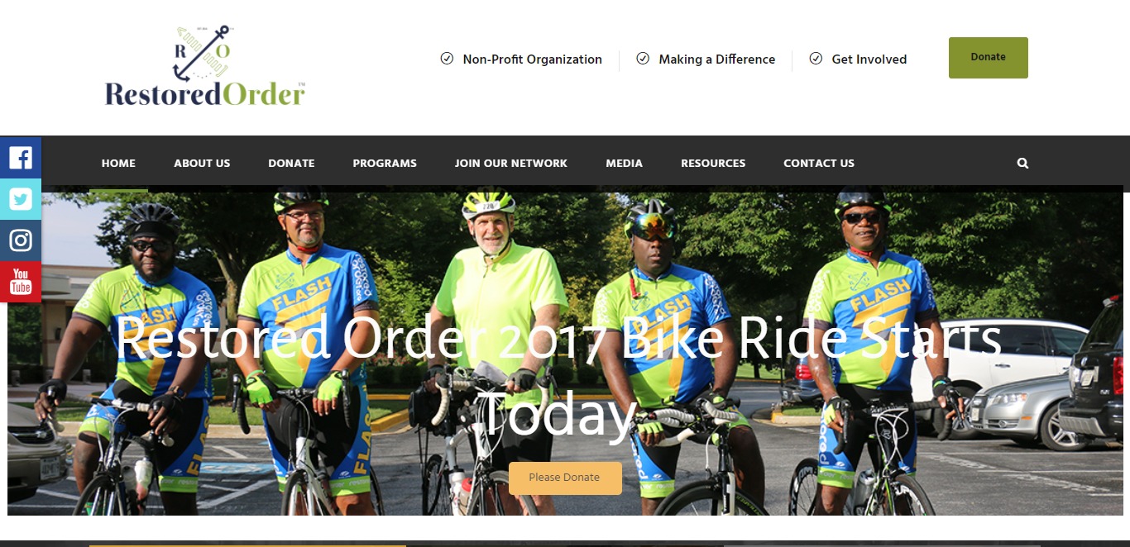
Task: Open the PROGRAMS menu
Action: pos(385,164)
